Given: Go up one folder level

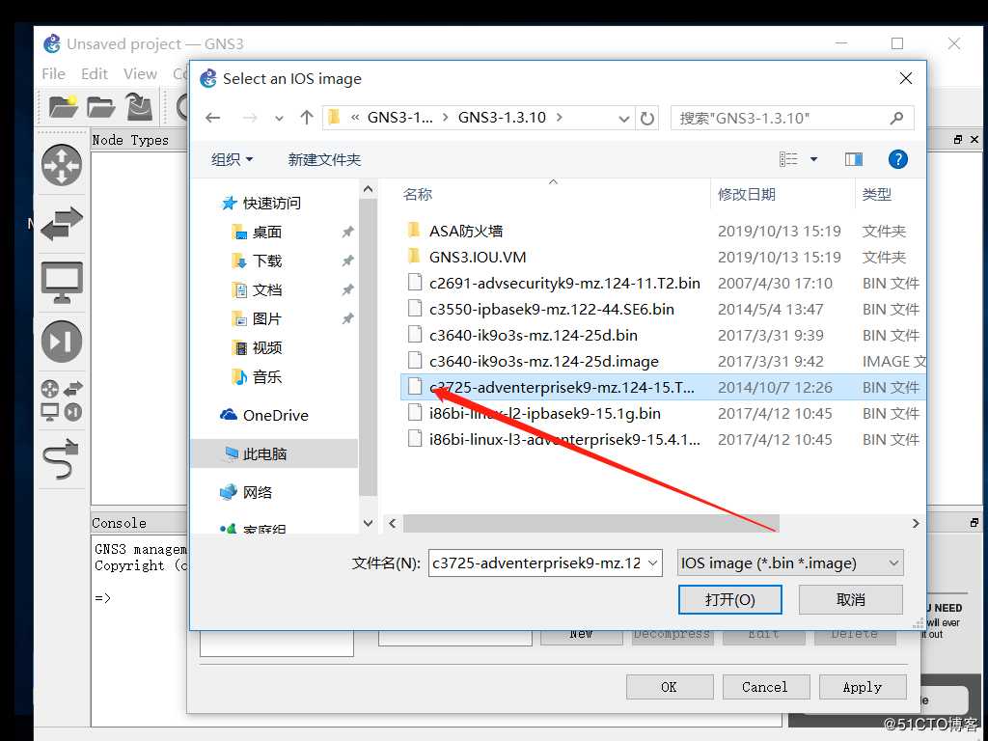Looking at the screenshot, I should point(307,118).
